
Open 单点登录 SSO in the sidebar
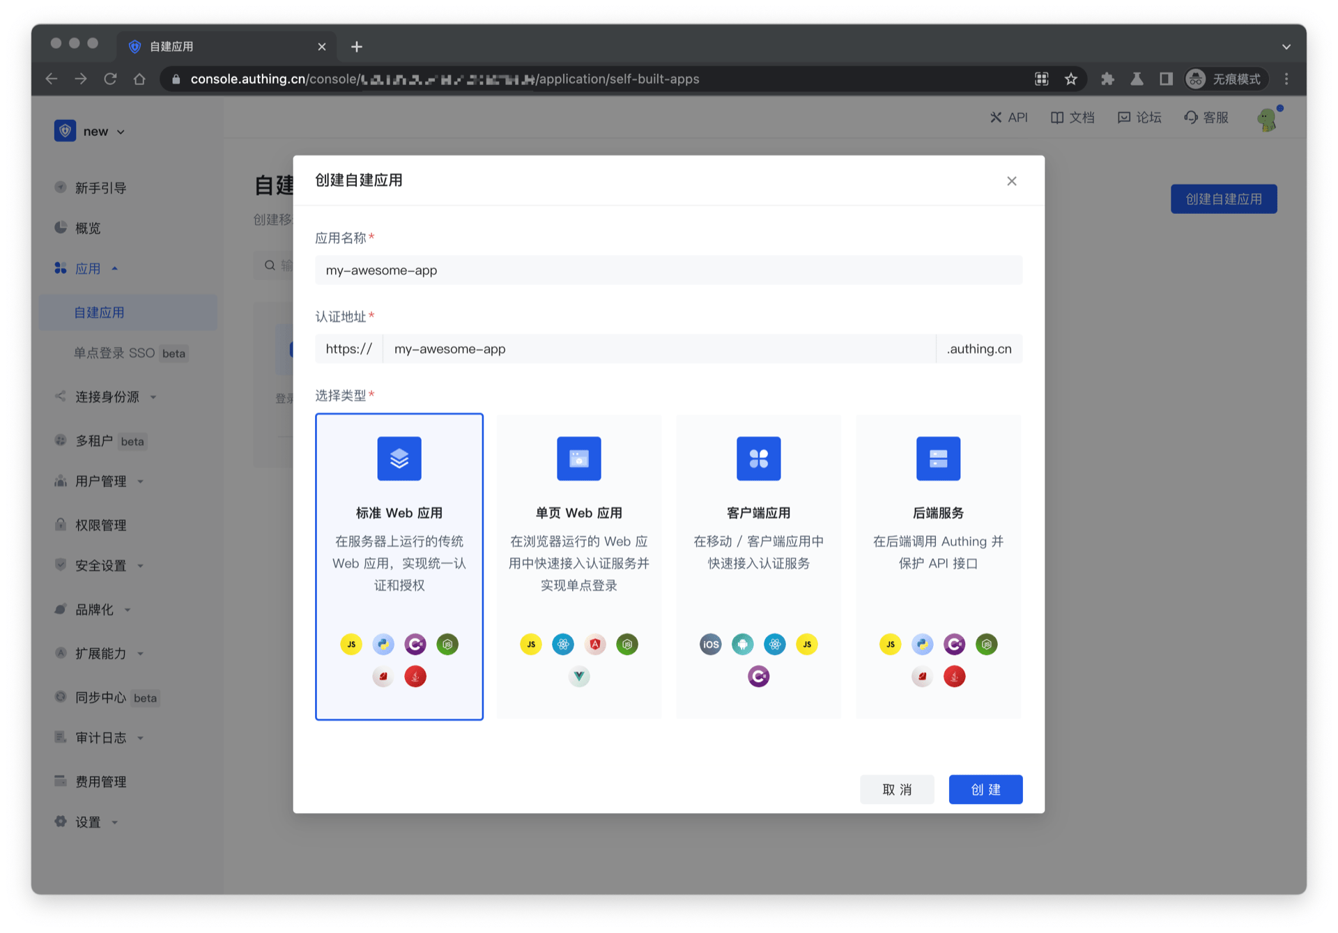point(114,353)
